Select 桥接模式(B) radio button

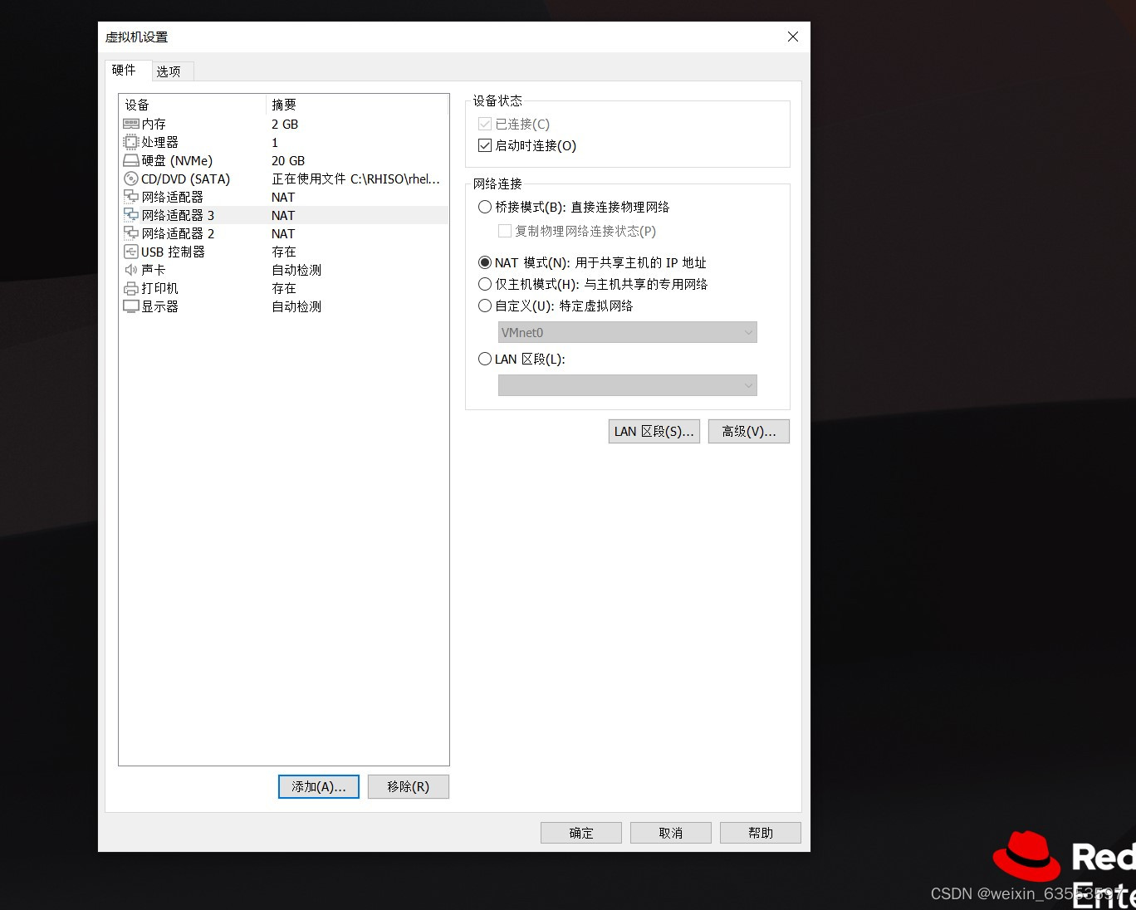pyautogui.click(x=485, y=207)
